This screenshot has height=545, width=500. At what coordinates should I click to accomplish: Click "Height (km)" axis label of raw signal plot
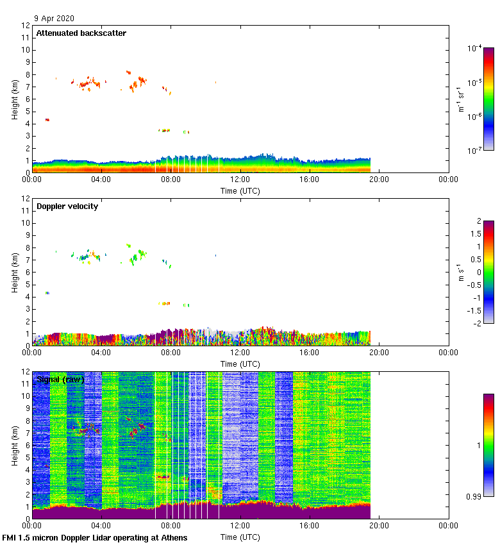click(x=15, y=445)
